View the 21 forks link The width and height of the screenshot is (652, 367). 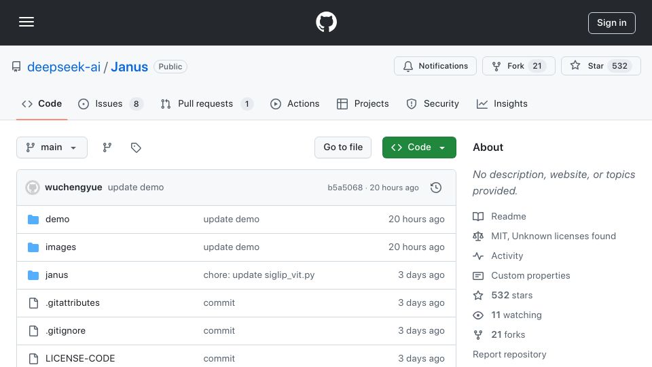[x=508, y=334]
